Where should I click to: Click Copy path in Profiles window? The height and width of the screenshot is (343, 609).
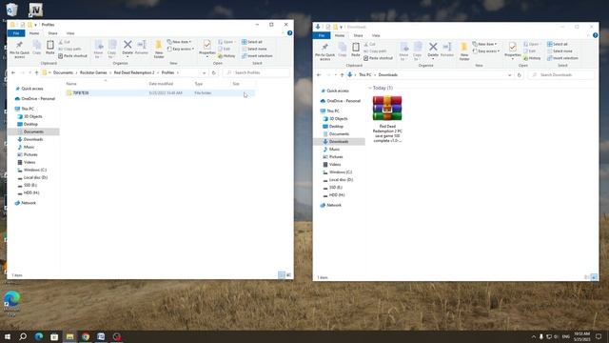(69, 49)
